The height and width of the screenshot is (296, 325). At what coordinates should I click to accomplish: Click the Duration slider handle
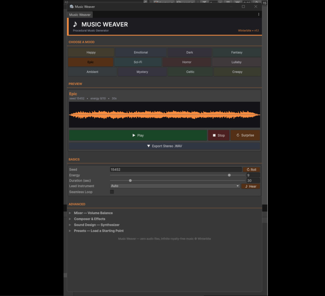(130, 181)
